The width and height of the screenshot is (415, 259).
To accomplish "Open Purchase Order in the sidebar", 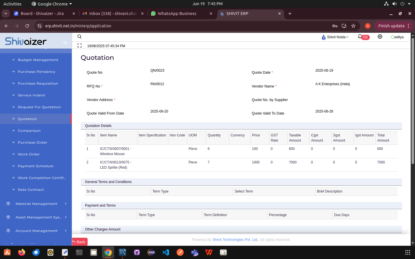I will [x=33, y=142].
